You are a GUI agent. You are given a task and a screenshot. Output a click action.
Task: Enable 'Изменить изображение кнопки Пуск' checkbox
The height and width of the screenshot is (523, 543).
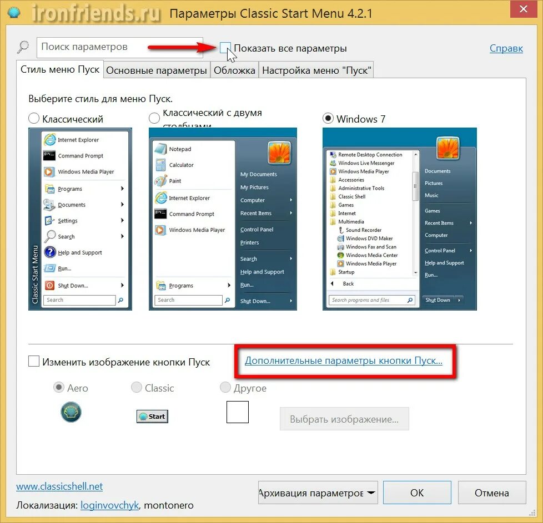tap(34, 362)
